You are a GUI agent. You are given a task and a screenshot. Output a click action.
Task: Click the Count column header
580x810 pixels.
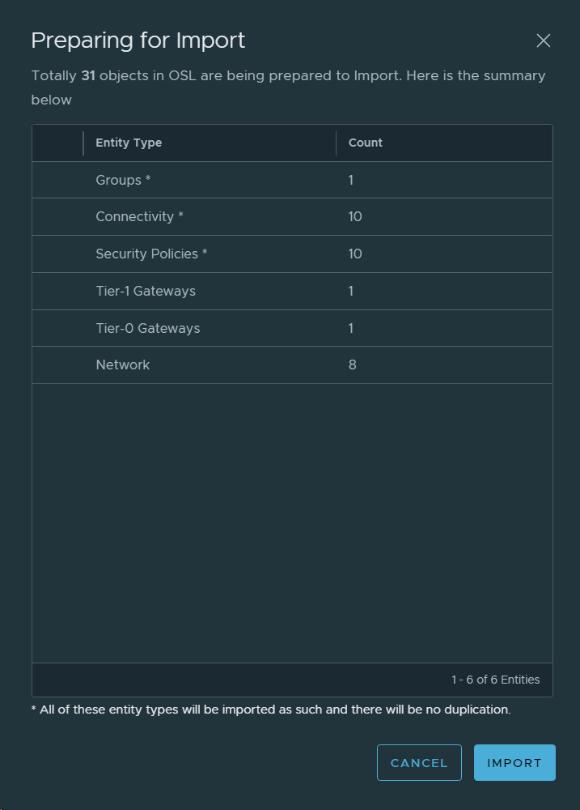[366, 143]
